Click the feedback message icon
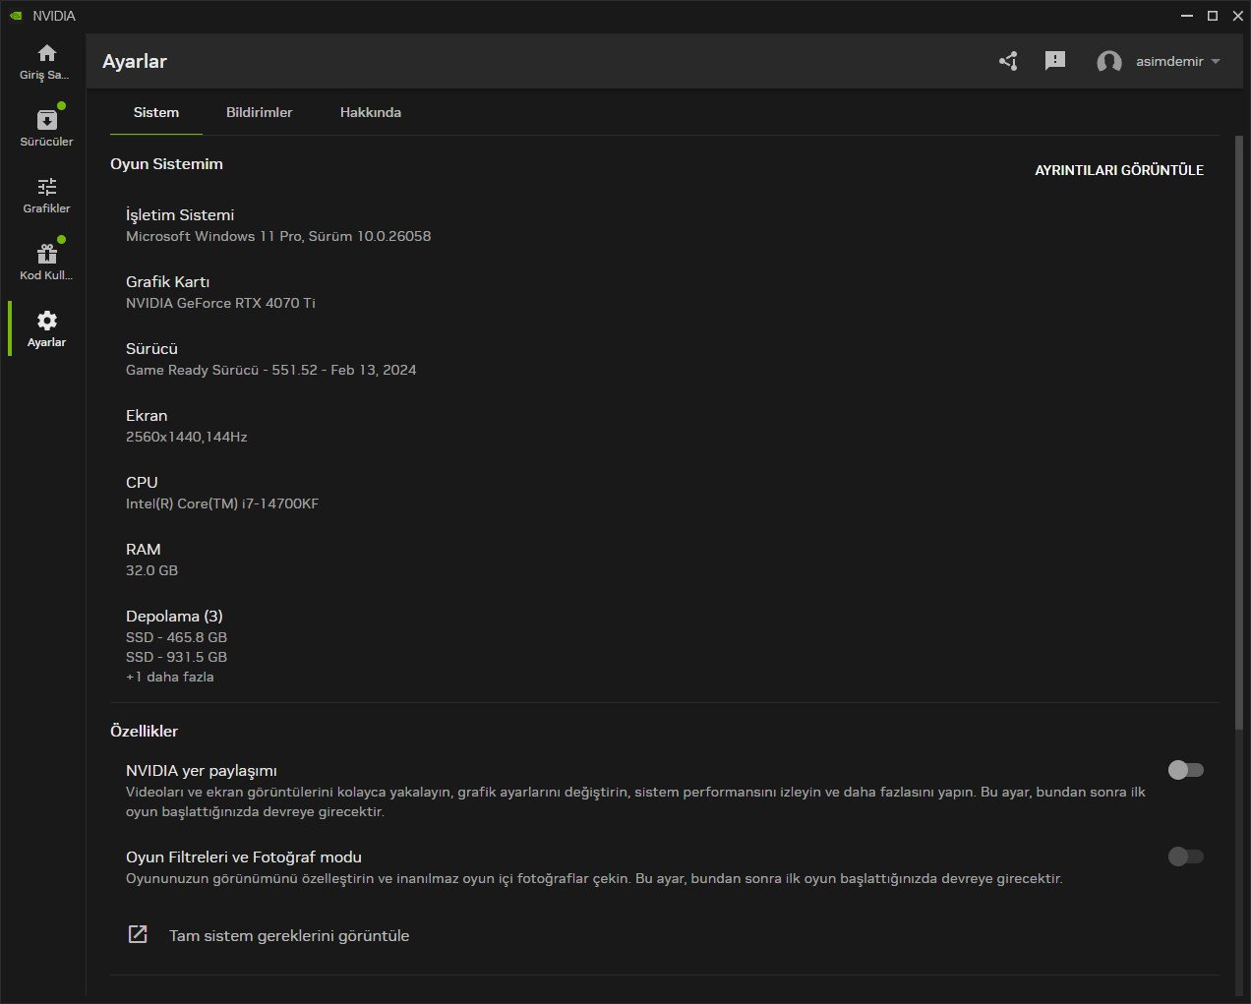Image resolution: width=1251 pixels, height=1004 pixels. click(x=1055, y=61)
